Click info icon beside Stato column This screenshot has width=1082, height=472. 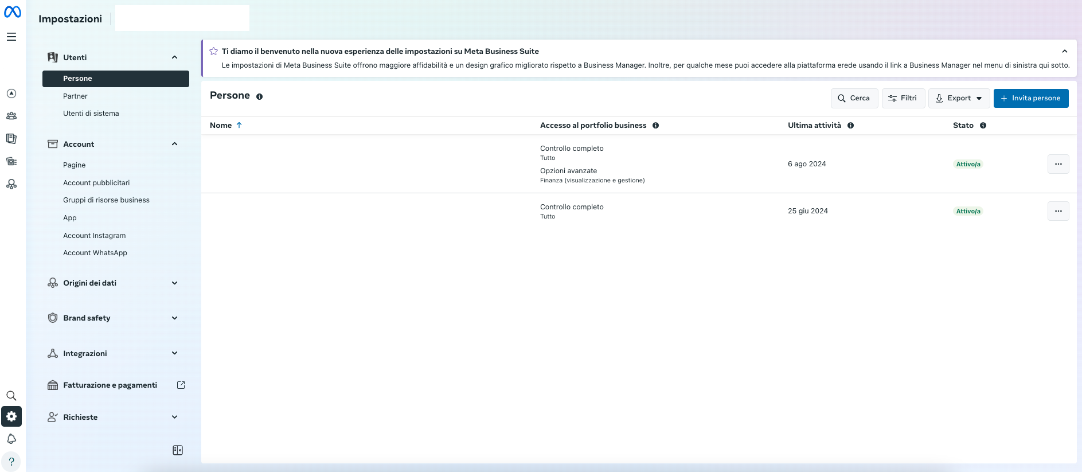983,126
